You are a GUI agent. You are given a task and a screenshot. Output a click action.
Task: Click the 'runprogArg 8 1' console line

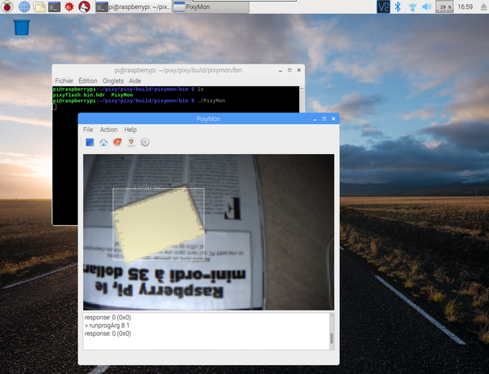[107, 325]
